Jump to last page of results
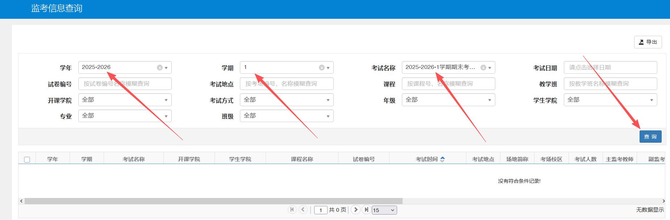The width and height of the screenshot is (670, 220). (366, 210)
